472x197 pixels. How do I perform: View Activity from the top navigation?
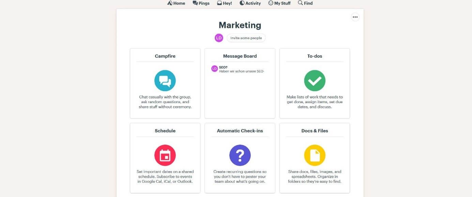tap(250, 3)
